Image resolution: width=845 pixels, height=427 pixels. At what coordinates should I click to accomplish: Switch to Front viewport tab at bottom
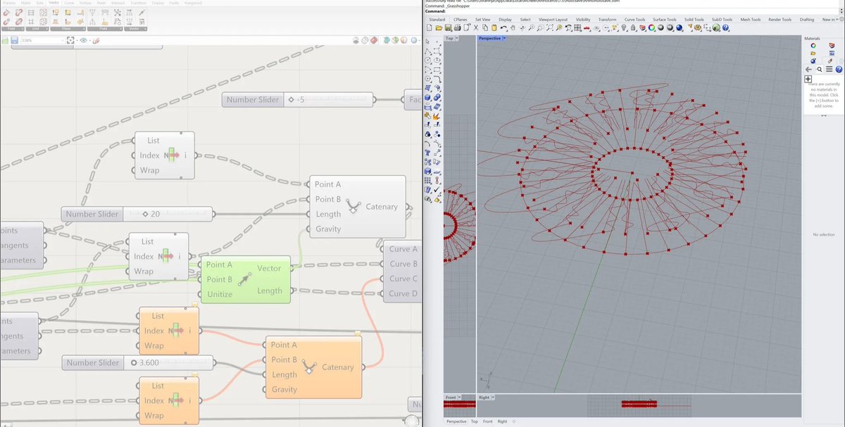tap(488, 421)
